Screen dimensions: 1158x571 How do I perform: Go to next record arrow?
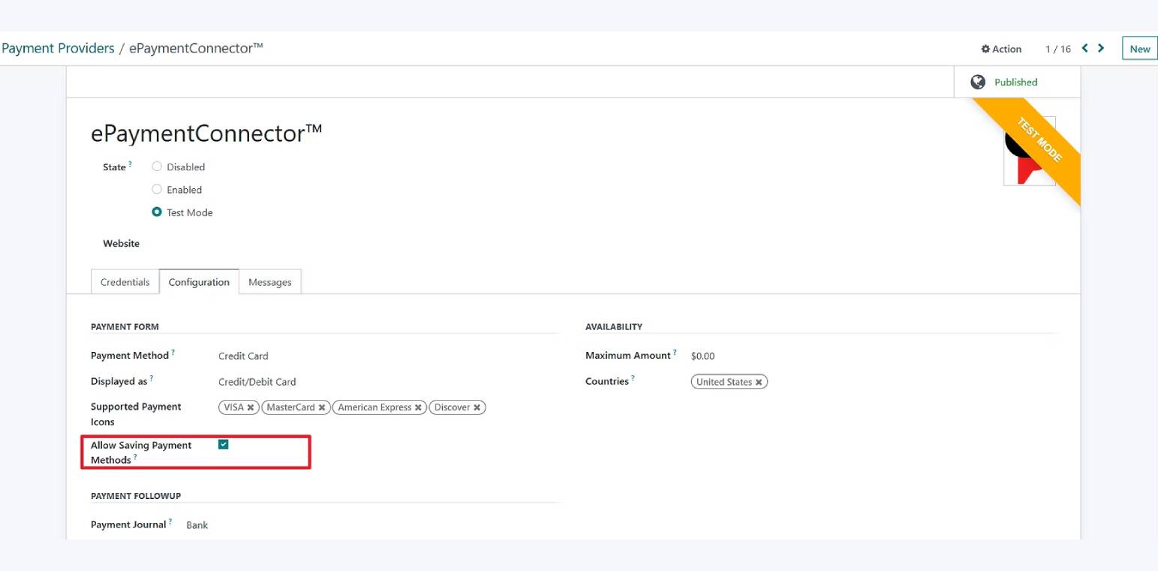coord(1101,48)
